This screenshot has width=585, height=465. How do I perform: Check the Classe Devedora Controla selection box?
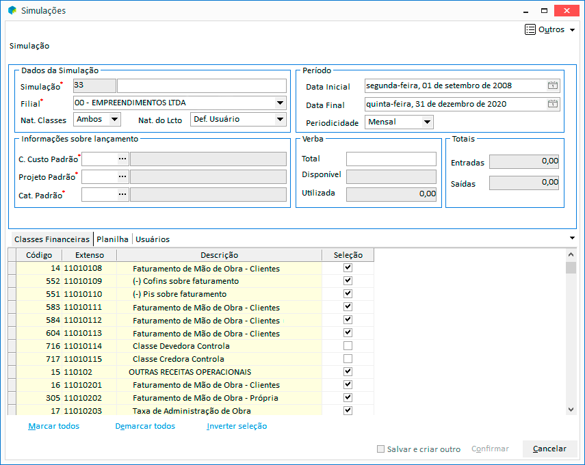348,346
